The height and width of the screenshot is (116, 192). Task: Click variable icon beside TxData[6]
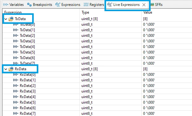[x=16, y=58]
